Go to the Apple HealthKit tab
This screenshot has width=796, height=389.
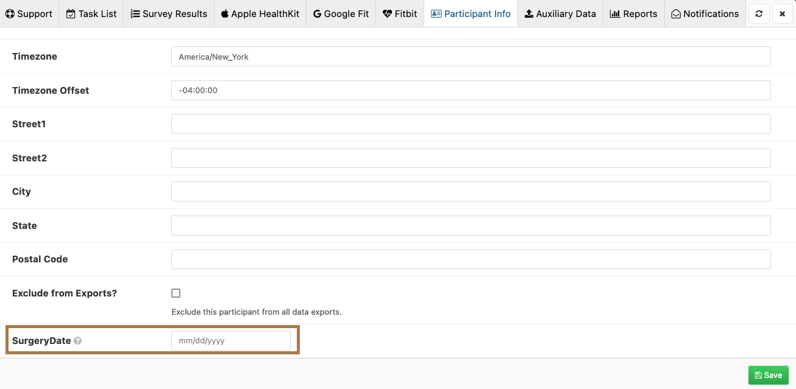coord(260,13)
